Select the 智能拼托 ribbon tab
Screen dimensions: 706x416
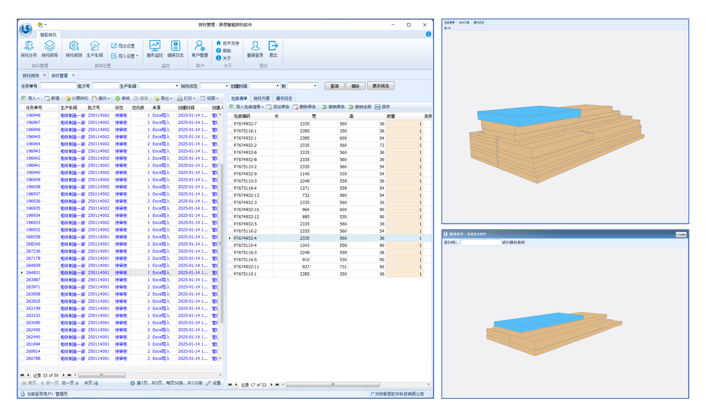48,35
